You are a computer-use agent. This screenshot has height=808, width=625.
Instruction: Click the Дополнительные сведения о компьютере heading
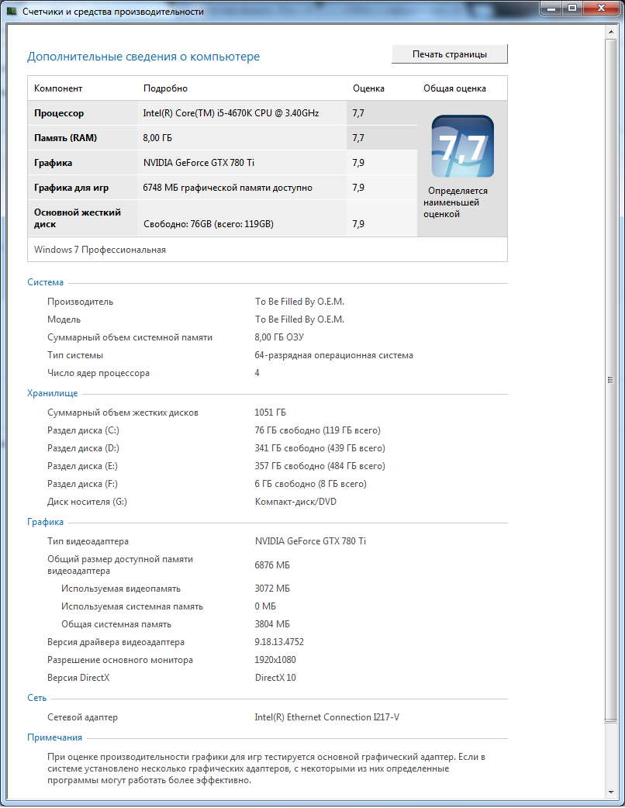(143, 56)
